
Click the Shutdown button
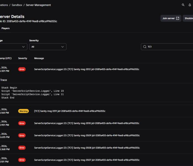click(x=188, y=18)
